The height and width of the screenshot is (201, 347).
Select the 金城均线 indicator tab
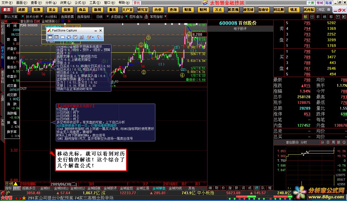click(x=175, y=188)
